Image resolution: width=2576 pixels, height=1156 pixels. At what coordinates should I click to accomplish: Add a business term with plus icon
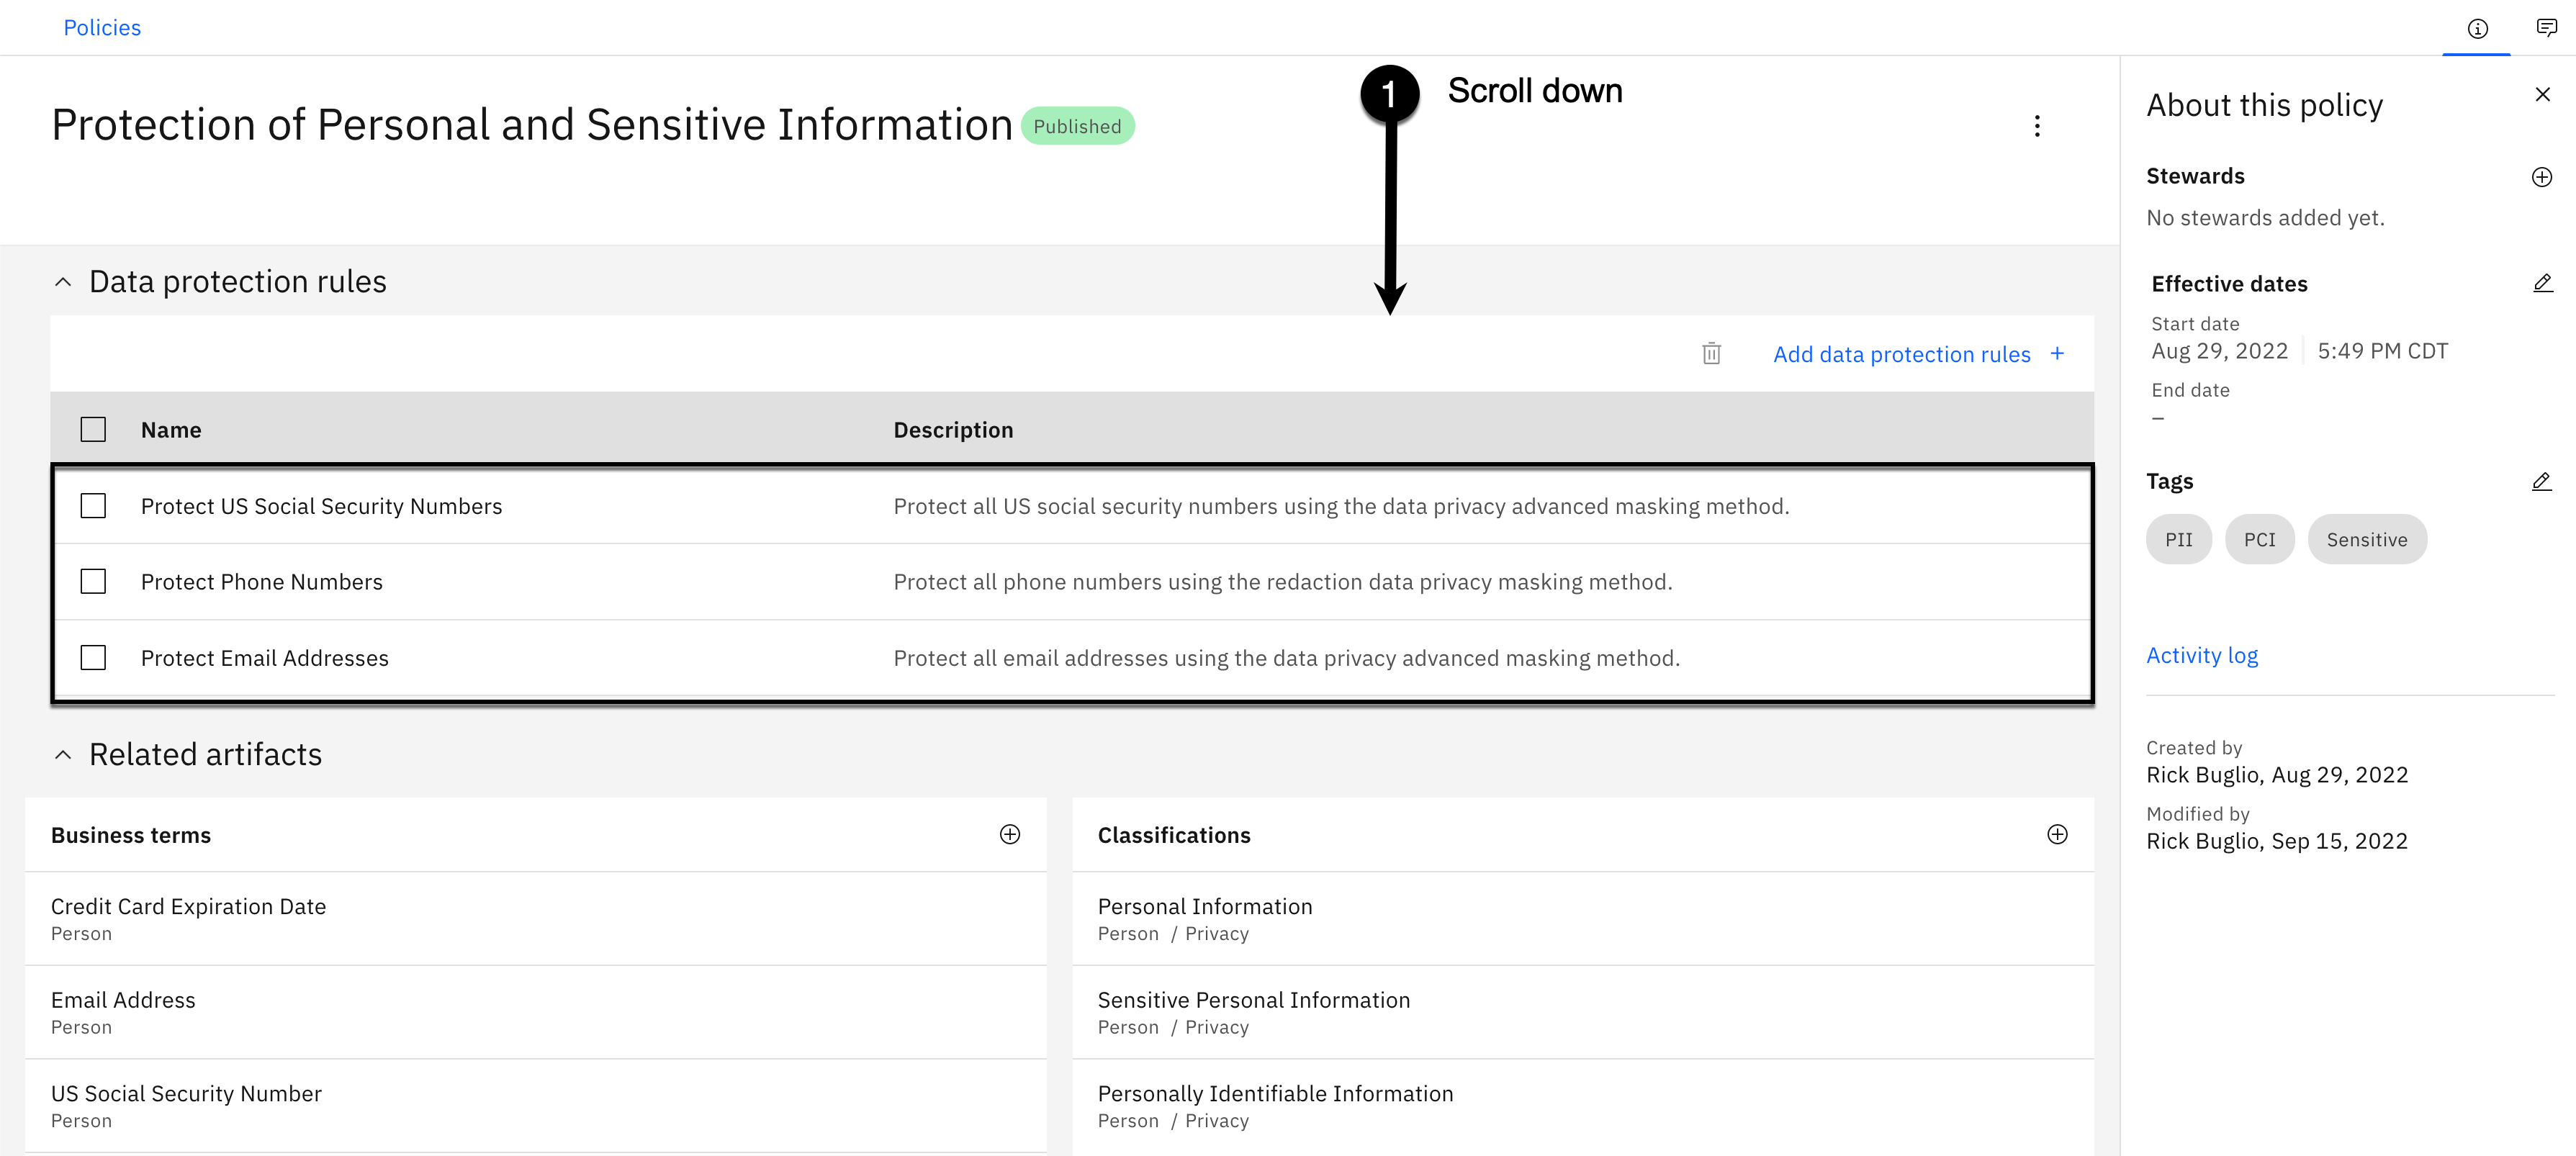[x=1009, y=835]
